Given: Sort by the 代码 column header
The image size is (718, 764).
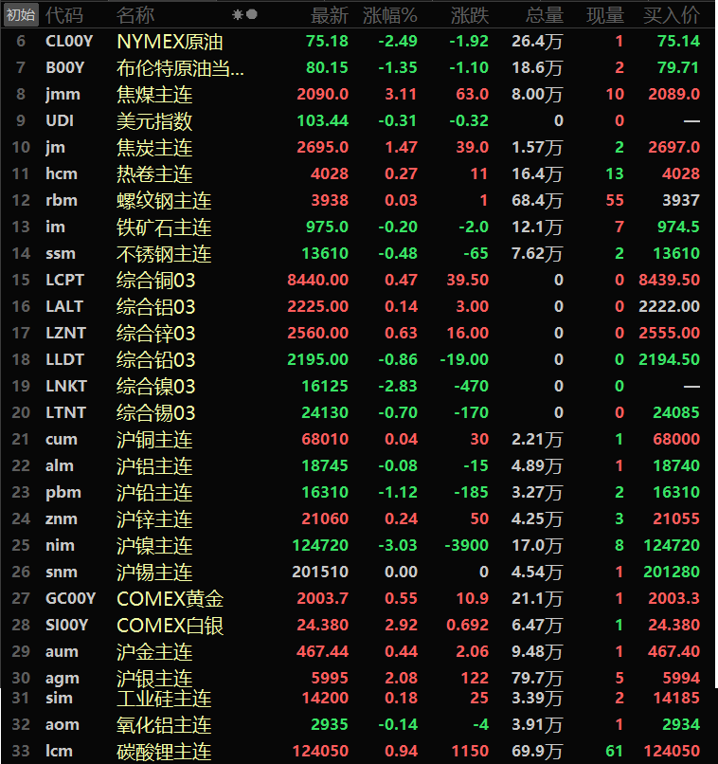Looking at the screenshot, I should click(64, 15).
